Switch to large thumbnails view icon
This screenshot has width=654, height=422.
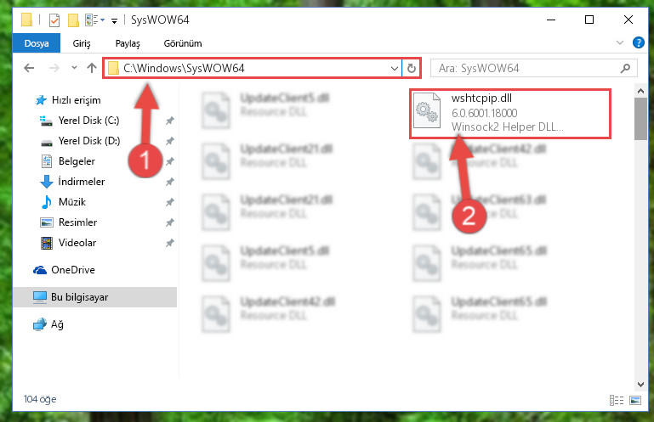[x=635, y=400]
